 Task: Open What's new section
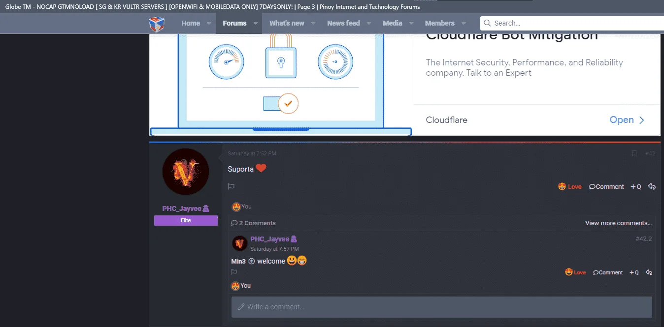pos(287,23)
